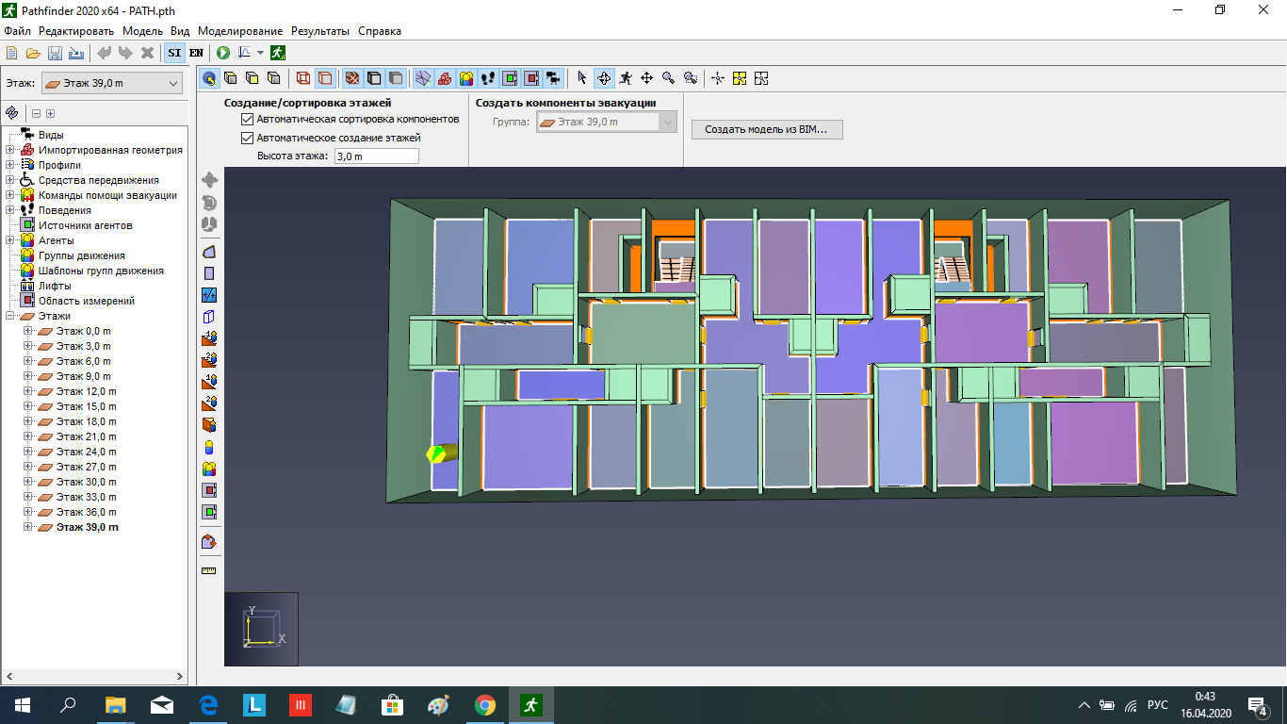Click the Создать модель из BIM button
This screenshot has width=1287, height=724.
(766, 130)
